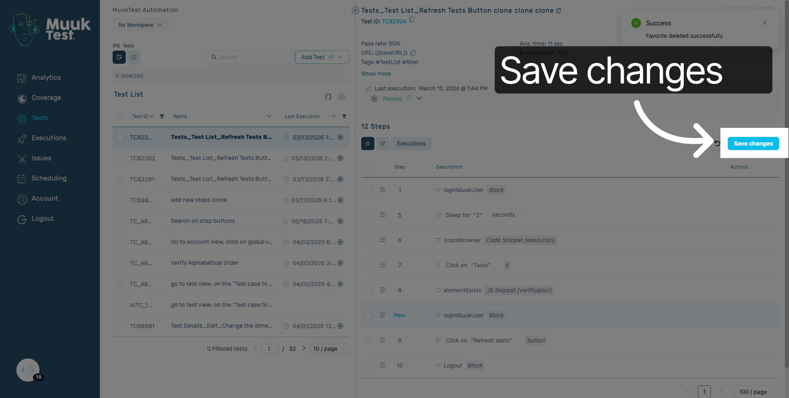Check the box for step 1 loginMuukUser

pos(369,190)
